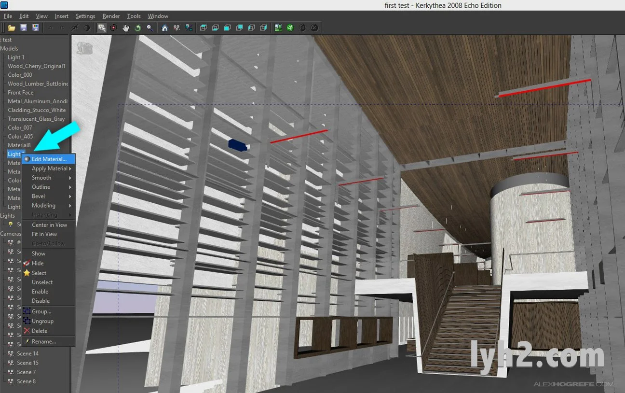Choose Edit Material from context menu

(49, 159)
